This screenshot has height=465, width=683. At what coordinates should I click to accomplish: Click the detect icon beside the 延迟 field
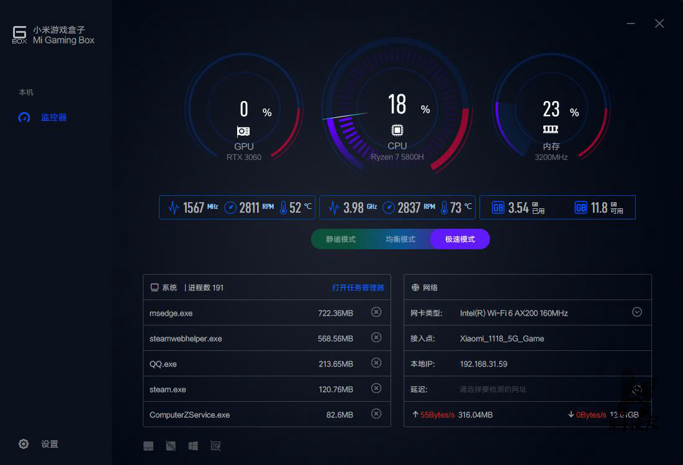click(x=636, y=389)
